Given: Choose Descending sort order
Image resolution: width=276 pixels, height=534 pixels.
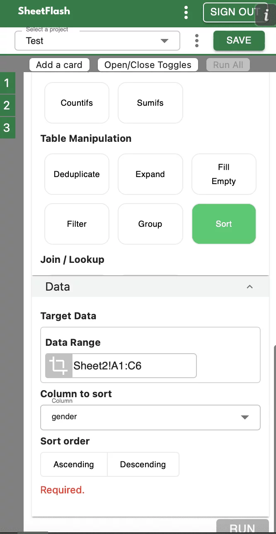Looking at the screenshot, I should [x=143, y=464].
